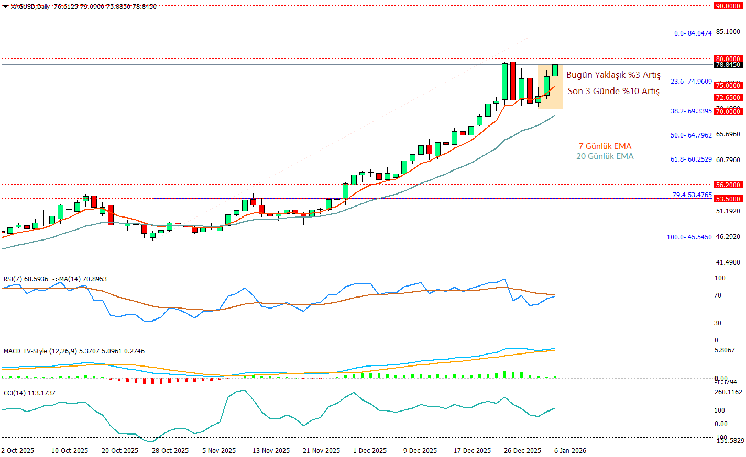Open the XAGUSD,Daily chart title dropdown arrow
Screen dimensions: 746x457
point(5,7)
